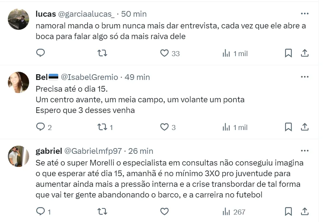Screen dimensions: 325x222
Task: Open more options for lucas's tweet
Action: point(304,14)
